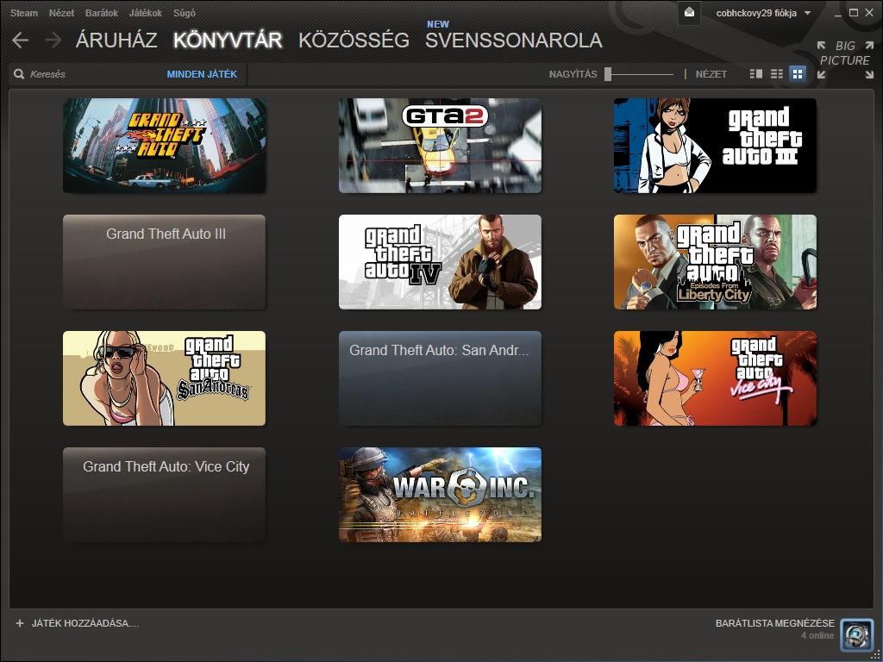Open the inbox envelope icon
Viewport: 883px width, 662px height.
click(x=689, y=13)
